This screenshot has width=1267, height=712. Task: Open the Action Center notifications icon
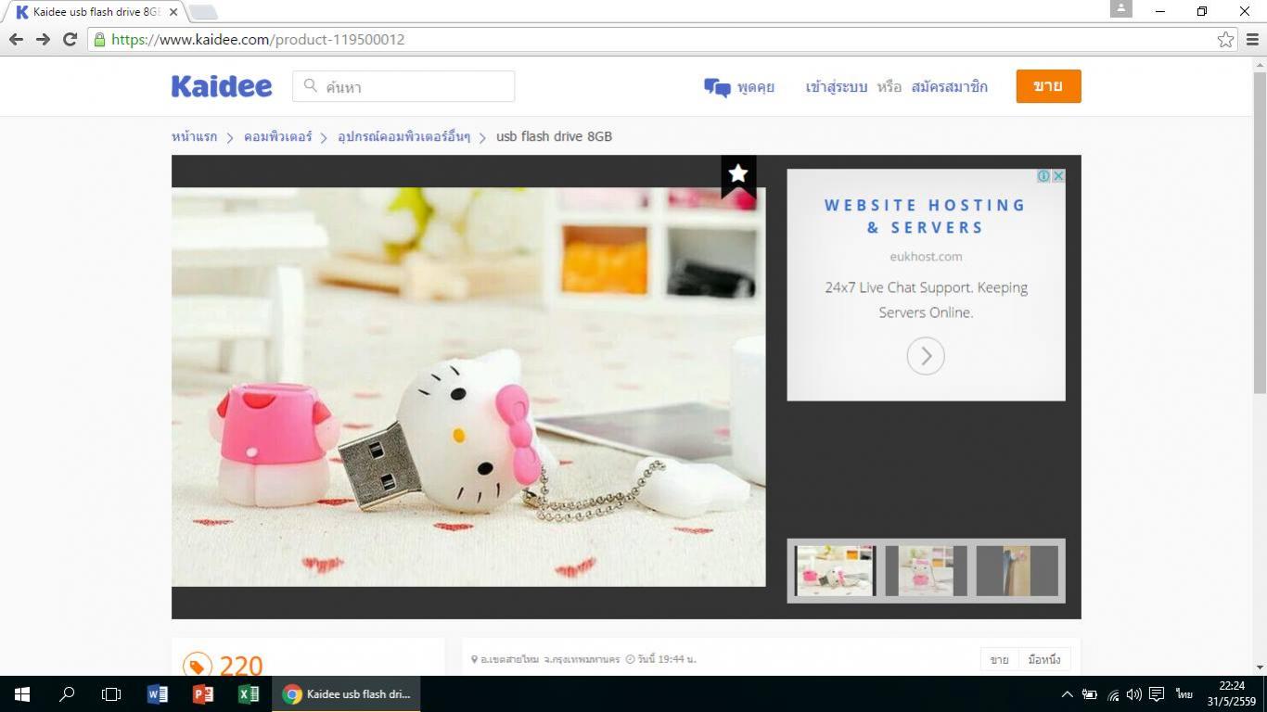[x=1157, y=693]
